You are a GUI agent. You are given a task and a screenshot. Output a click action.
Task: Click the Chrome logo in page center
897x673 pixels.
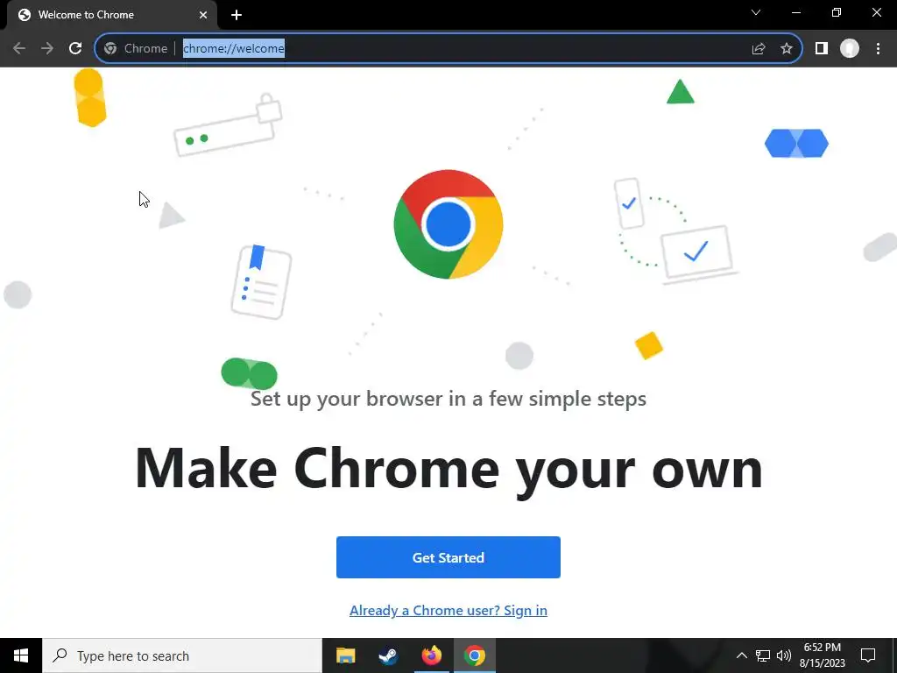tap(448, 224)
